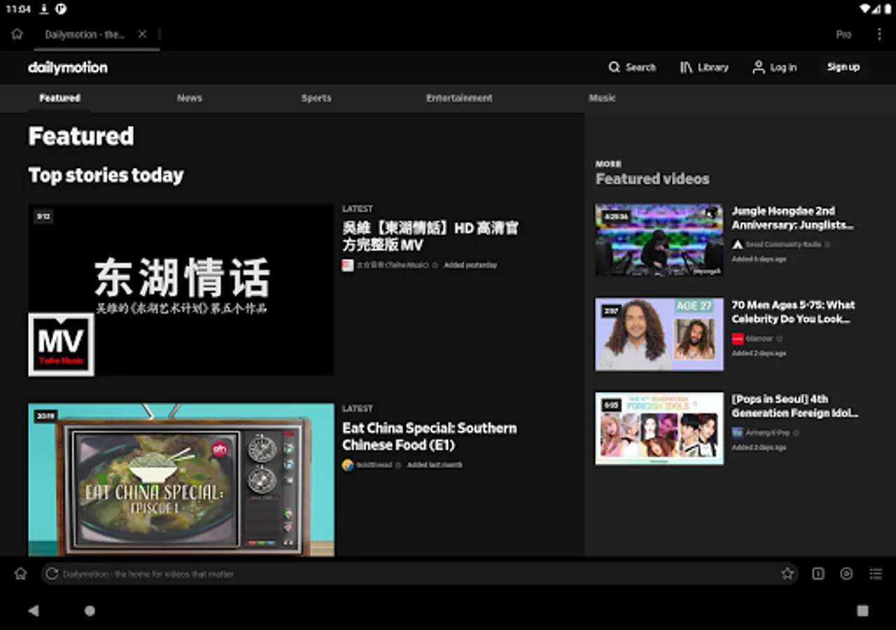Open the HD 高清官方完整版 MV title
Screen dimensions: 896x630
(x=430, y=237)
